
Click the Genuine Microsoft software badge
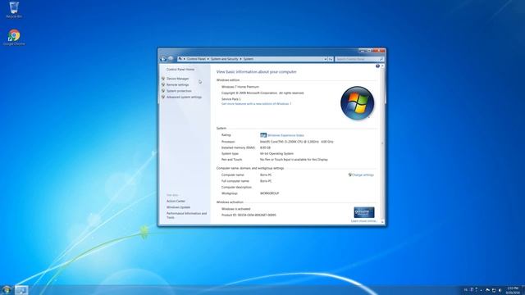(364, 212)
